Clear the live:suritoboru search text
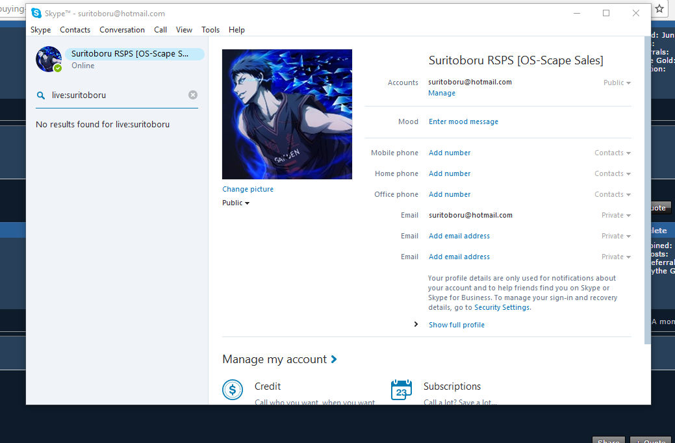Viewport: 675px width, 443px height. click(x=193, y=95)
